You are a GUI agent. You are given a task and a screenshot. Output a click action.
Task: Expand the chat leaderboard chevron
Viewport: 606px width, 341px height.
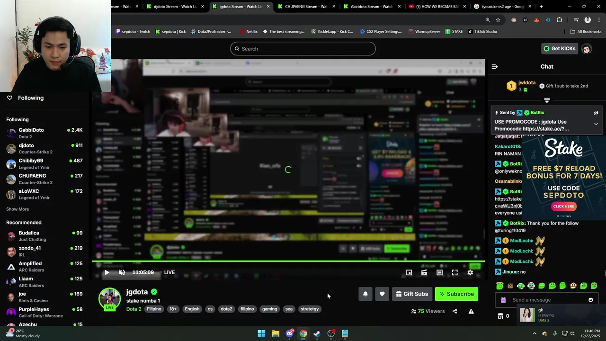pos(547,100)
